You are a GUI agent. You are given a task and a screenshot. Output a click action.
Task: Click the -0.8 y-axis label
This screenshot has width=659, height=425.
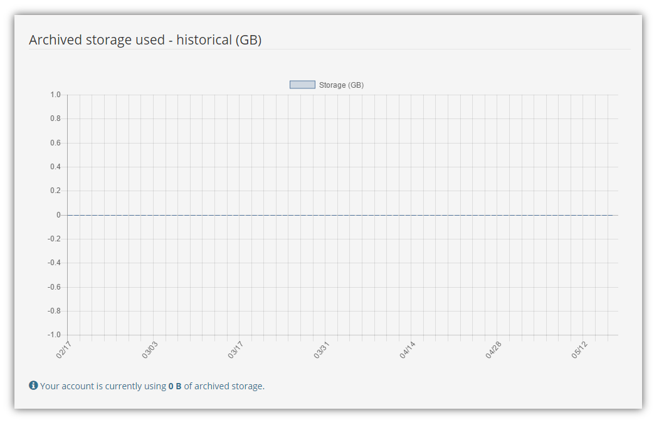tap(54, 311)
